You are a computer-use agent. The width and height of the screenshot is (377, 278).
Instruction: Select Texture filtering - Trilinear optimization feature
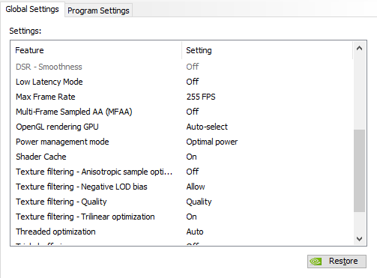[x=85, y=217]
